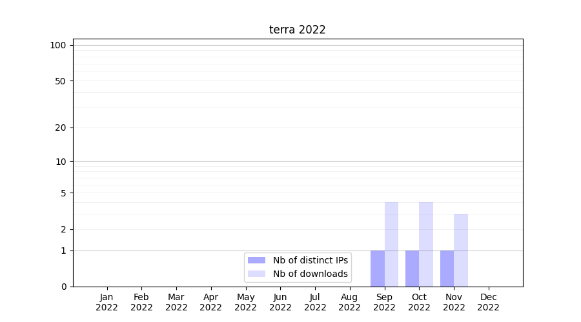The image size is (581, 322).
Task: Select the '50' y-axis tick label
Action: click(x=61, y=81)
